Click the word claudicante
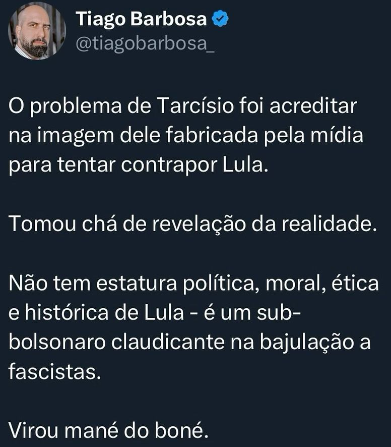This screenshot has width=391, height=447. tap(168, 343)
